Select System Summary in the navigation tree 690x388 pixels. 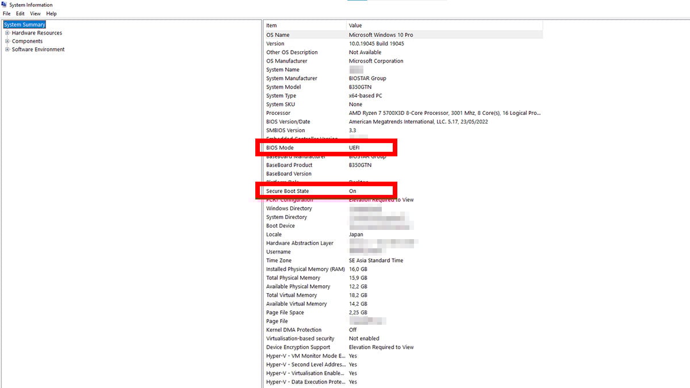pos(24,24)
